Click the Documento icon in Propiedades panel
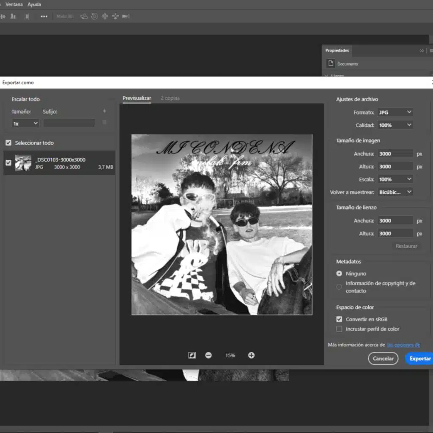The height and width of the screenshot is (433, 433). pos(331,63)
